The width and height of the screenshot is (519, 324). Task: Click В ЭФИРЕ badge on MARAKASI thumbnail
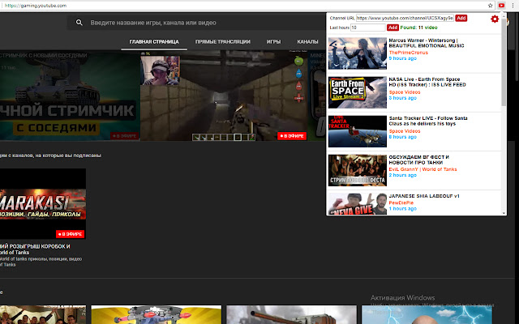click(x=70, y=234)
